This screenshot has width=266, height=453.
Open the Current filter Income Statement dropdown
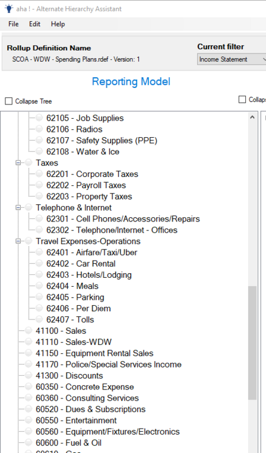(232, 59)
